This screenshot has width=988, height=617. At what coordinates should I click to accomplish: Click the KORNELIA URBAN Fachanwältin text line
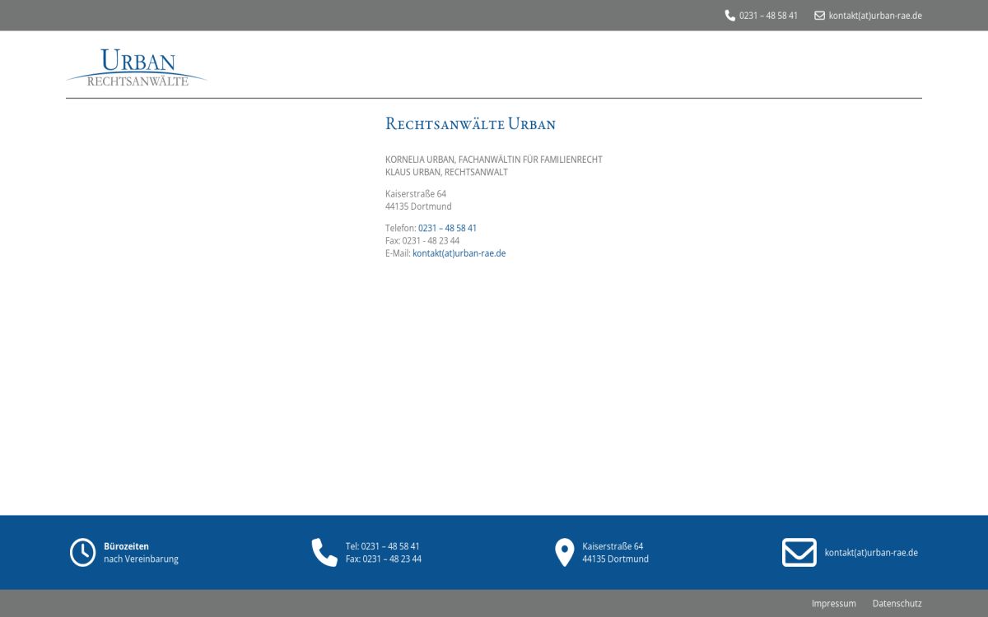pyautogui.click(x=493, y=159)
